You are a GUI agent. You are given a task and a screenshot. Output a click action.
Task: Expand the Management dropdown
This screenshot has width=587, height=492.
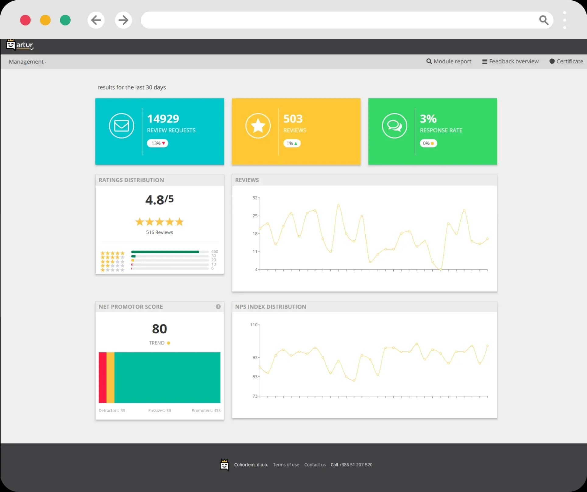point(27,61)
